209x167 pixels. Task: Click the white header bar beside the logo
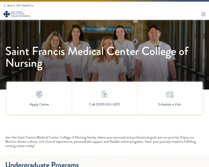[115, 14]
